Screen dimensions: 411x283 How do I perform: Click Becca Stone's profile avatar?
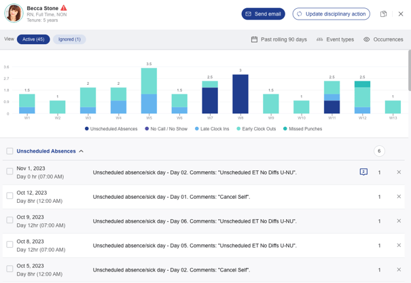tap(14, 14)
